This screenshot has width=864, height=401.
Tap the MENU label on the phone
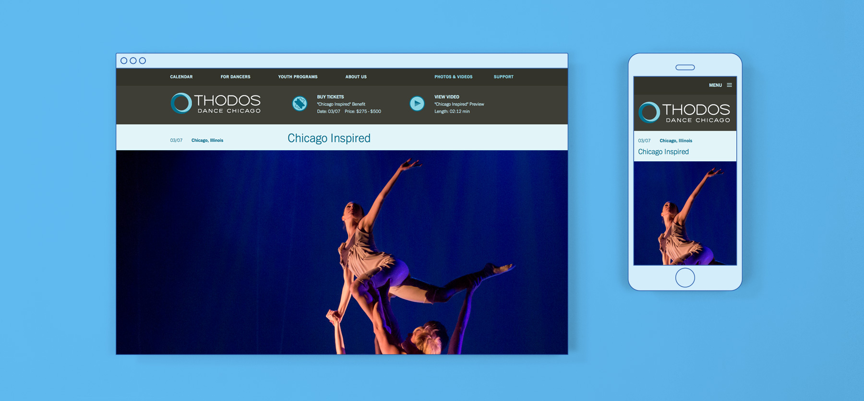(x=715, y=85)
